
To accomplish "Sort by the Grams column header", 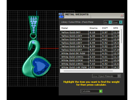I will coord(94,28).
